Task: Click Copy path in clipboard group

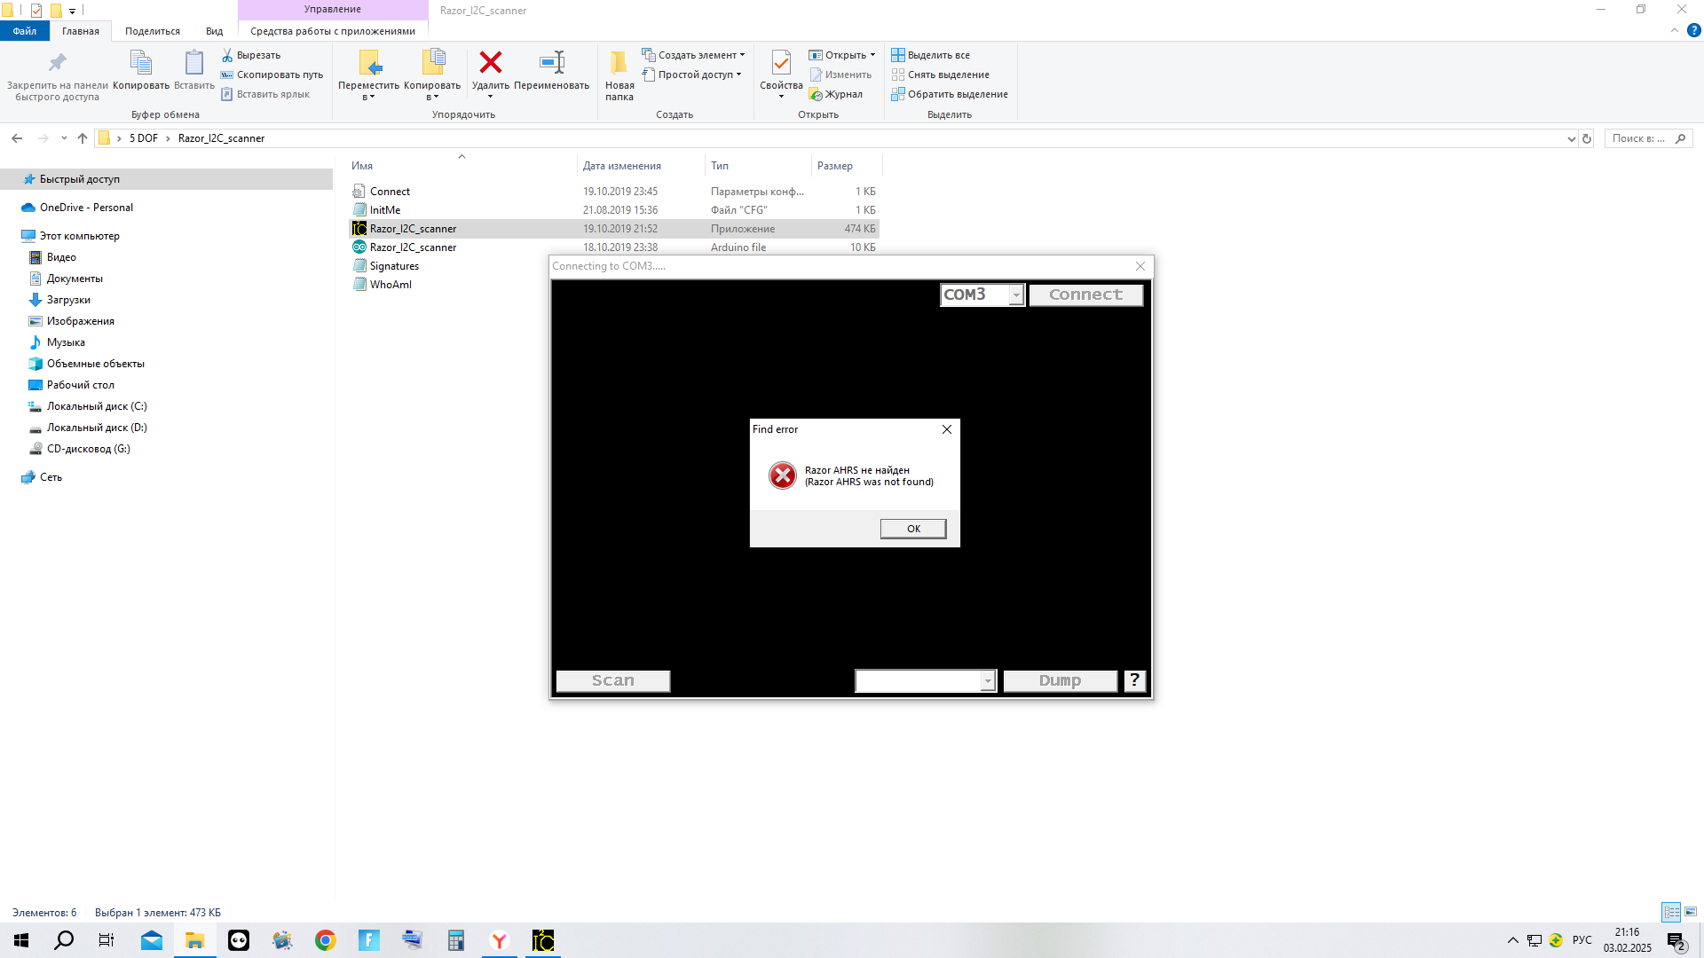Action: click(272, 75)
